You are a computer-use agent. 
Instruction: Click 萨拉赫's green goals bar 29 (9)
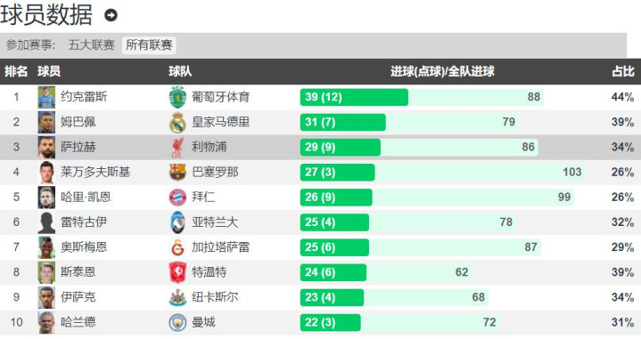(341, 148)
